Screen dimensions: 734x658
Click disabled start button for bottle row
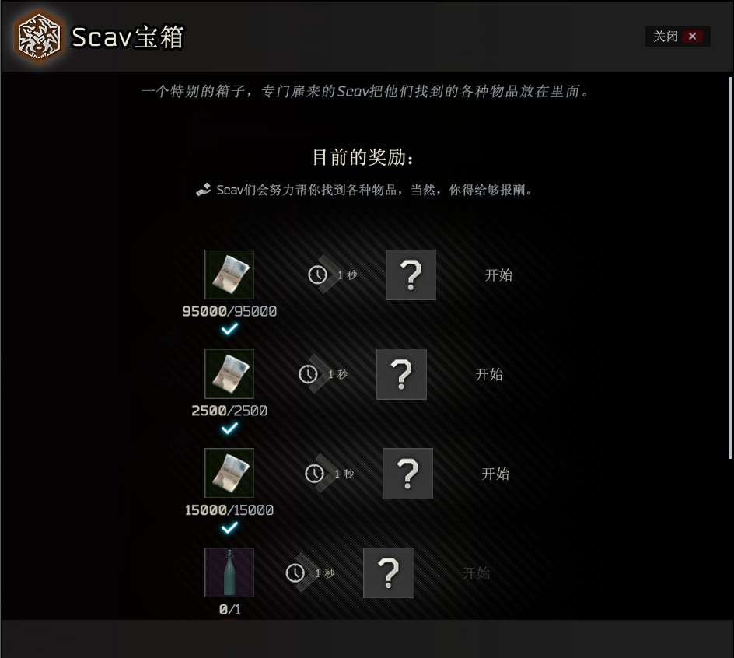476,572
